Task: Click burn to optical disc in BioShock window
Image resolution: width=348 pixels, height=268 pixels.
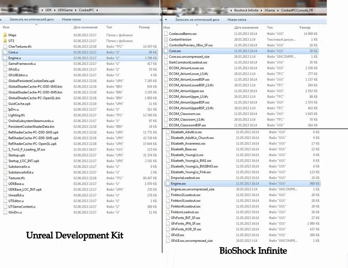Action: click(197, 20)
